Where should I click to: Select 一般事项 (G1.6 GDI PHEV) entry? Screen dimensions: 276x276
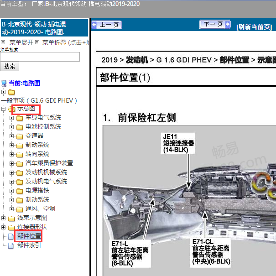[39, 100]
